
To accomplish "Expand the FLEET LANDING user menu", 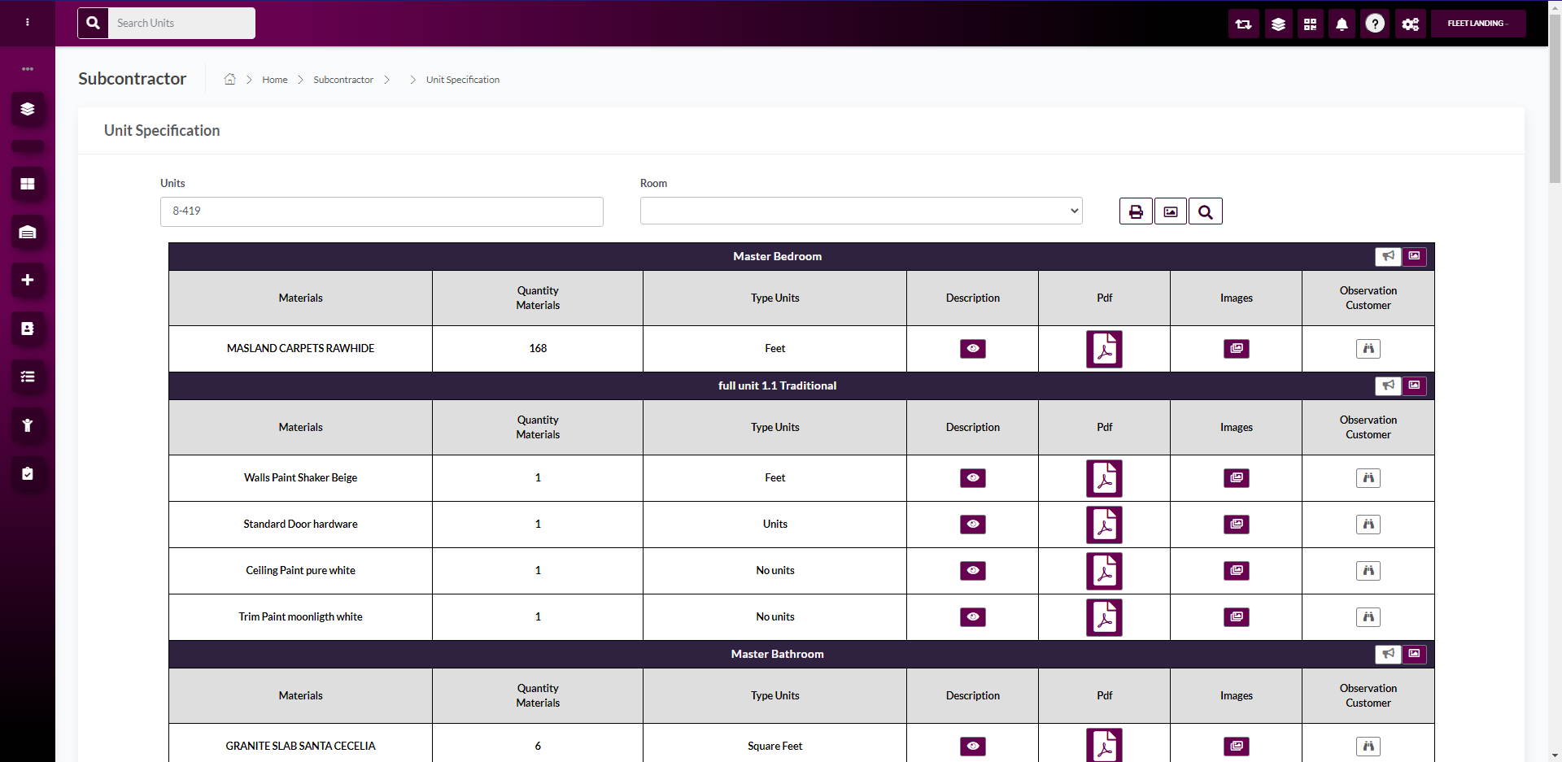I will pos(1477,24).
